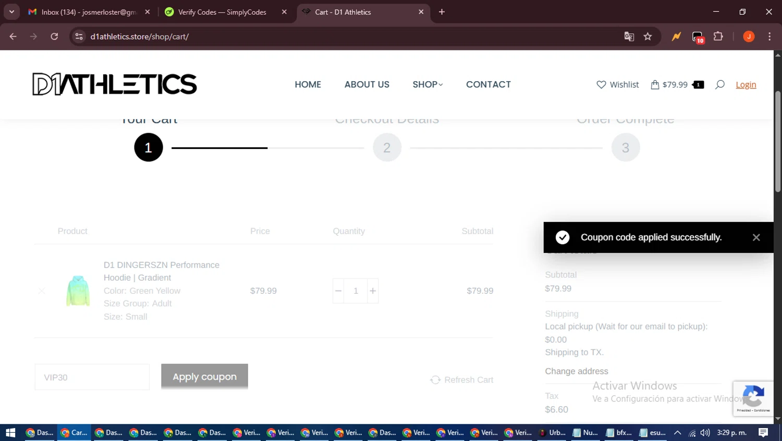Open the Chrome profile avatar

coord(749,36)
